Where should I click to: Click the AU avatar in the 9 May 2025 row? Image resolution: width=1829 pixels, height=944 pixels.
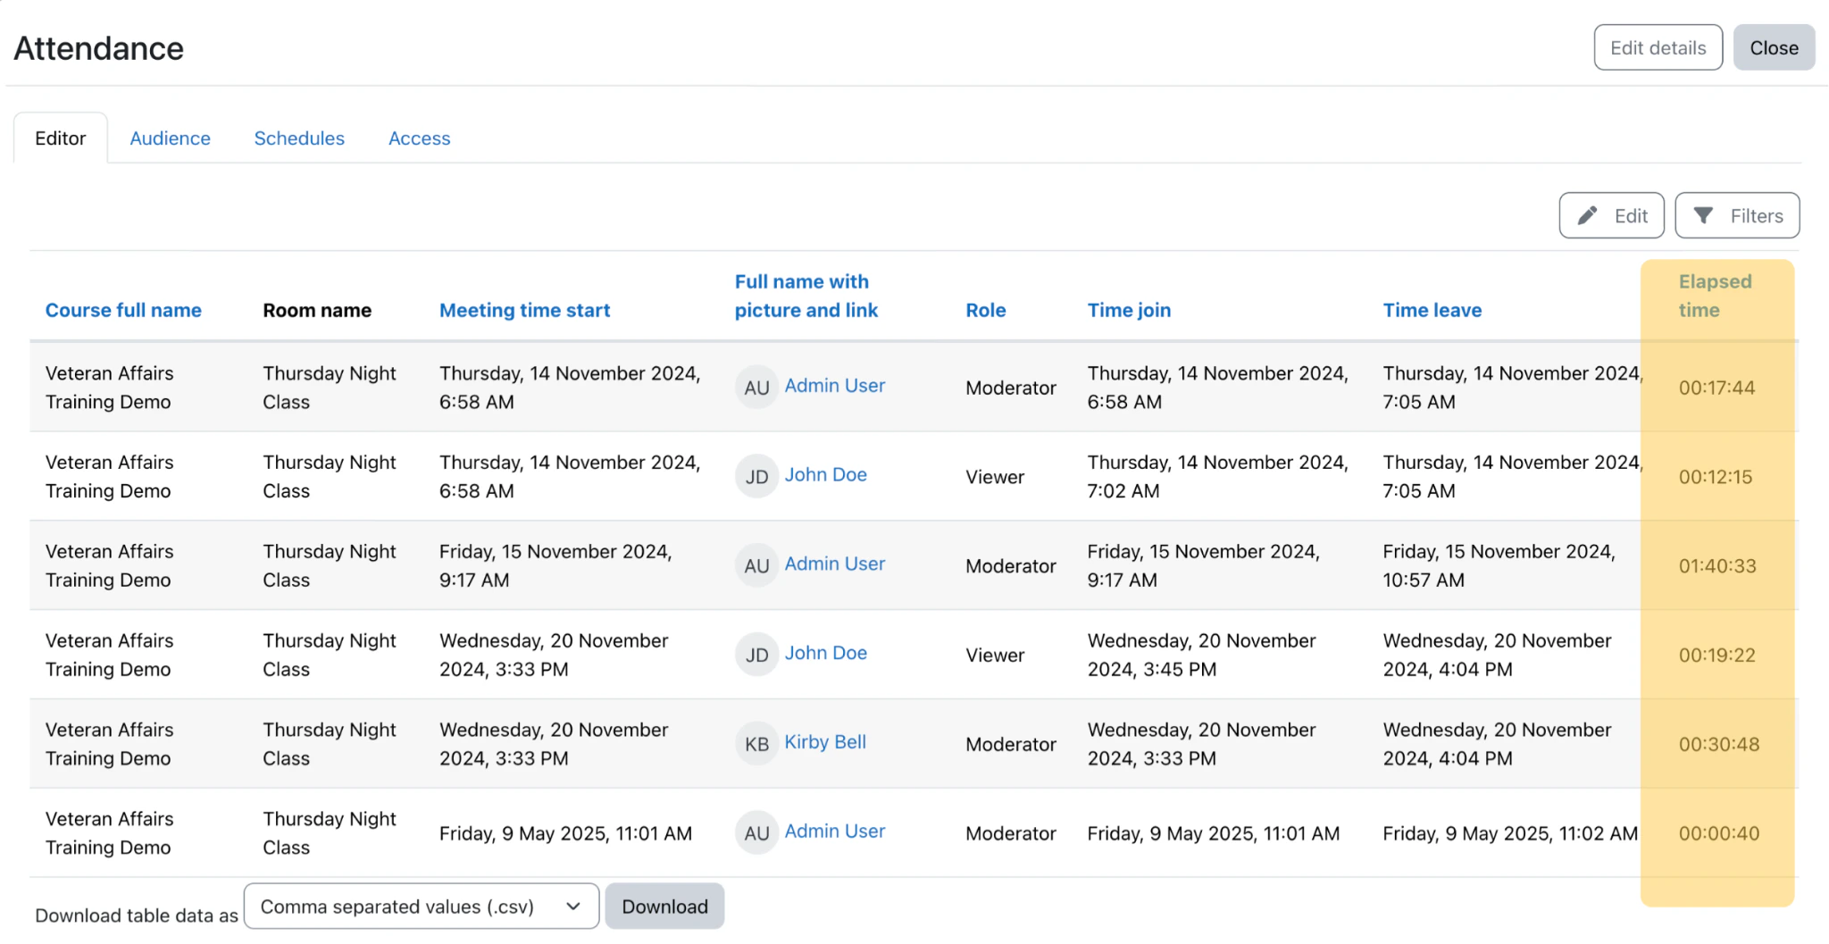point(756,831)
